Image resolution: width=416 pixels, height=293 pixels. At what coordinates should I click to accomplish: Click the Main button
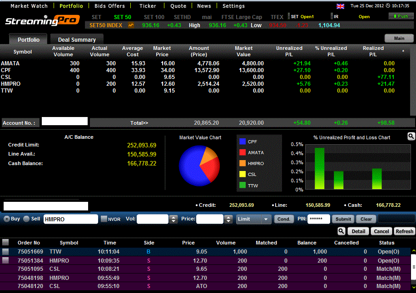[399, 39]
